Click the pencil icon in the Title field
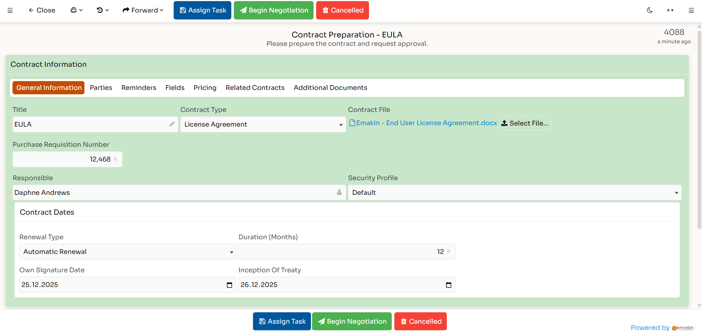 [172, 124]
